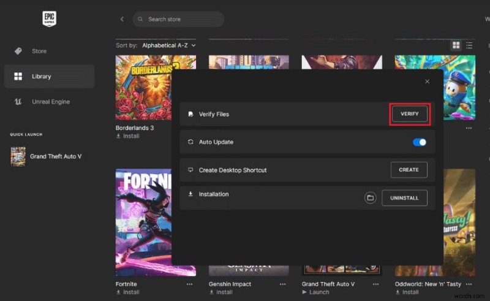Click the Oddworld: New 'n' Tasty title
Viewport: 490px width, 301px height.
tap(428, 284)
